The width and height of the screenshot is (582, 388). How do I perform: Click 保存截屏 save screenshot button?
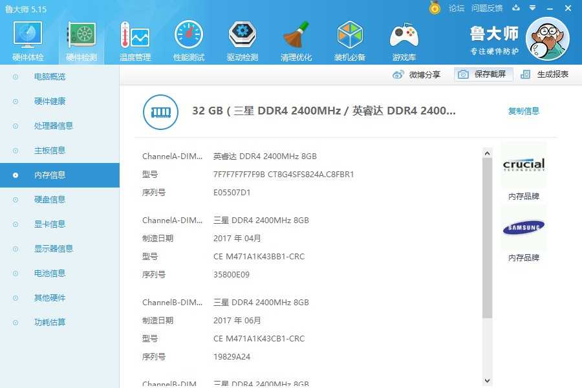[484, 74]
